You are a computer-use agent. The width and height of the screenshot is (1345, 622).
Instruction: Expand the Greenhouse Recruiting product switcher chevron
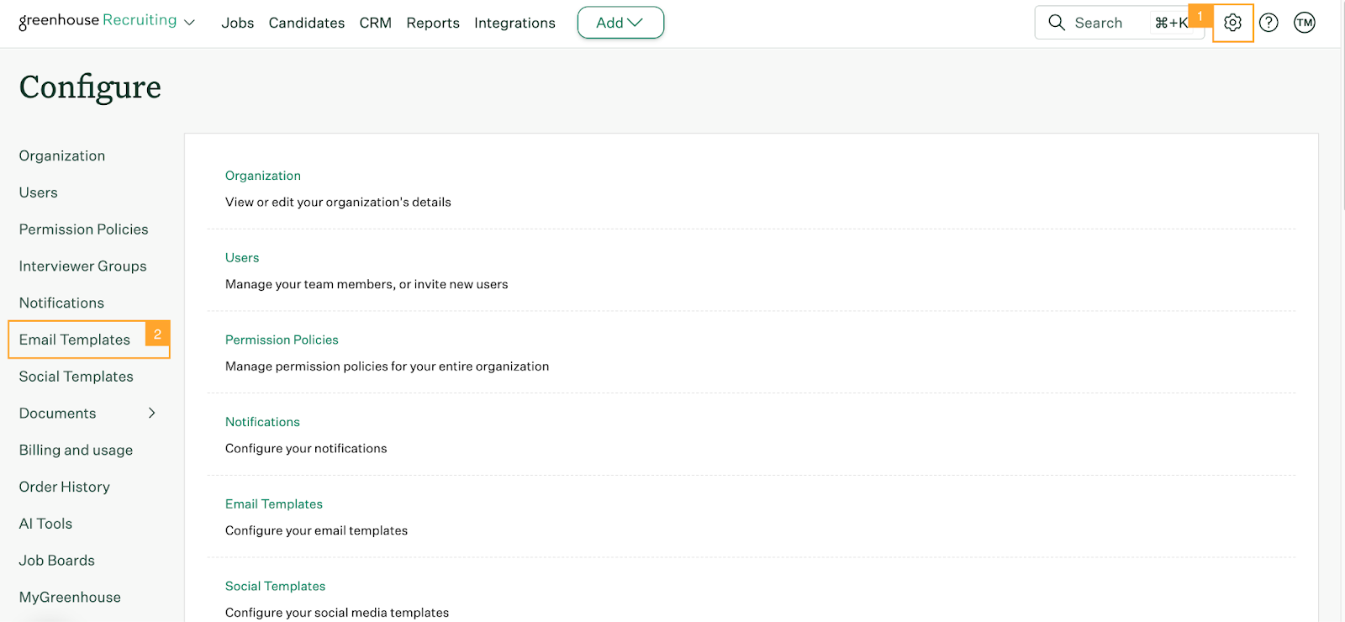(190, 23)
